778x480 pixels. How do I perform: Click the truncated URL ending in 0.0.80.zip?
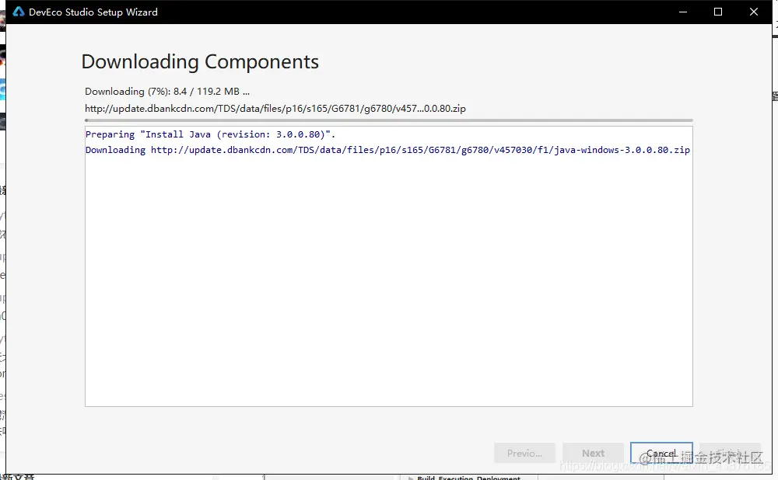(275, 109)
